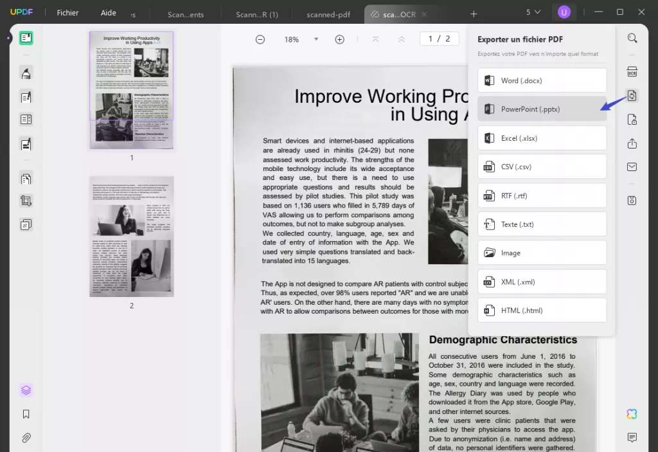The width and height of the screenshot is (658, 452).
Task: Export the PDF as HTML (.html)
Action: (x=542, y=310)
